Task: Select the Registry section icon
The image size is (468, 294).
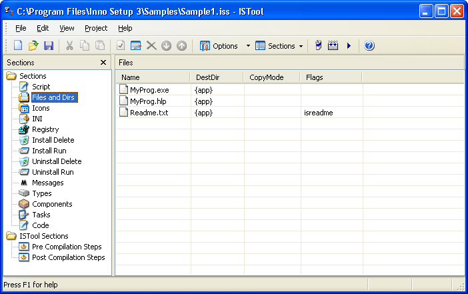Action: point(25,129)
